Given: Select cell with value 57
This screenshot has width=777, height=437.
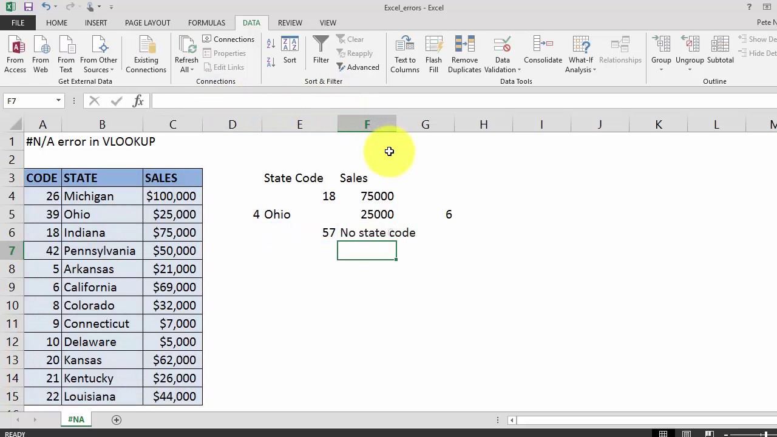Looking at the screenshot, I should point(299,232).
